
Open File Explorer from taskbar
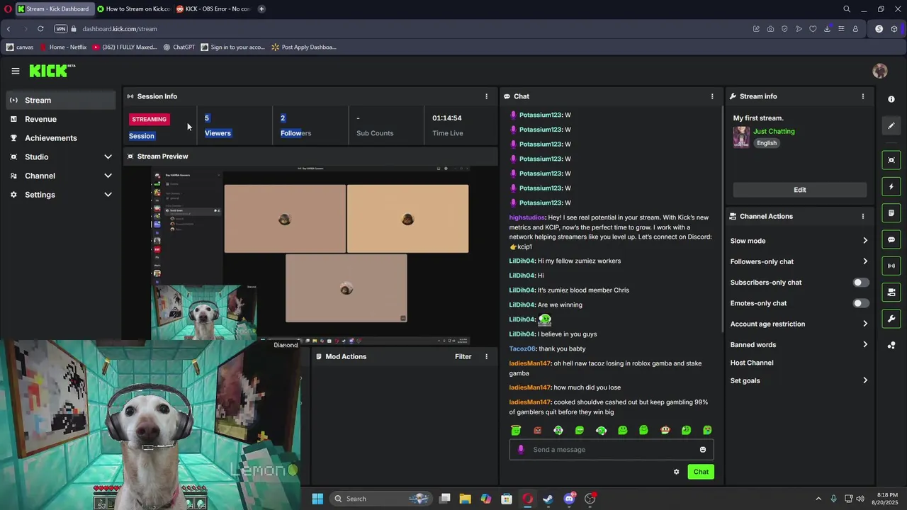pyautogui.click(x=465, y=499)
